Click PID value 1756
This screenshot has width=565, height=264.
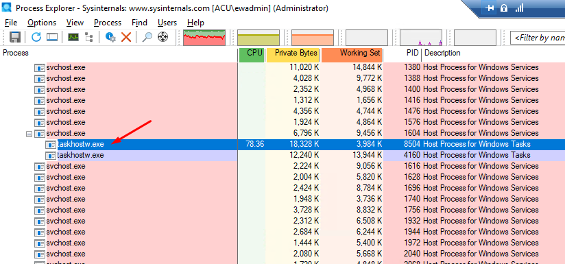[x=412, y=210]
